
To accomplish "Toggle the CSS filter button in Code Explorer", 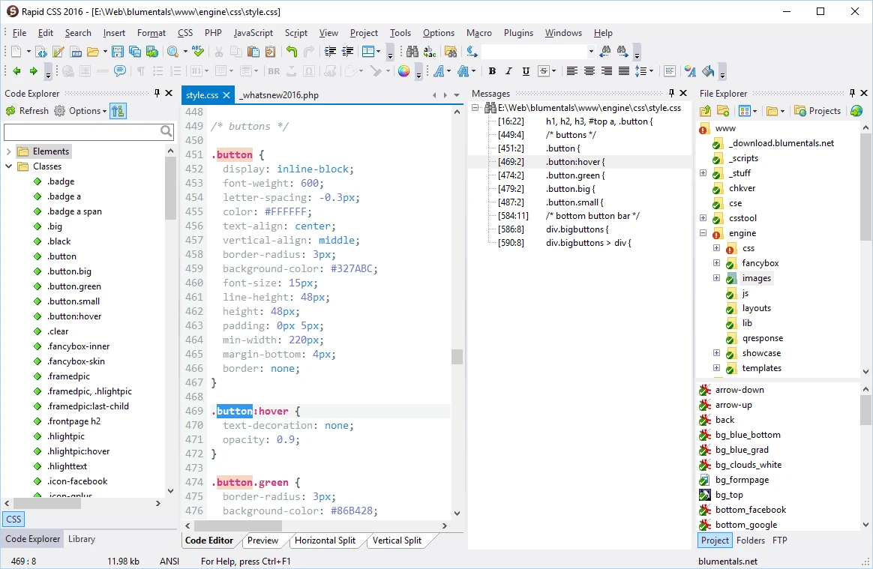I will (13, 519).
